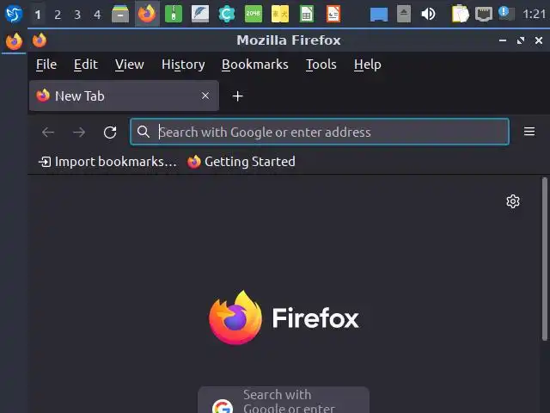550x413 pixels.
Task: Open the feather text editor icon
Action: 200,14
